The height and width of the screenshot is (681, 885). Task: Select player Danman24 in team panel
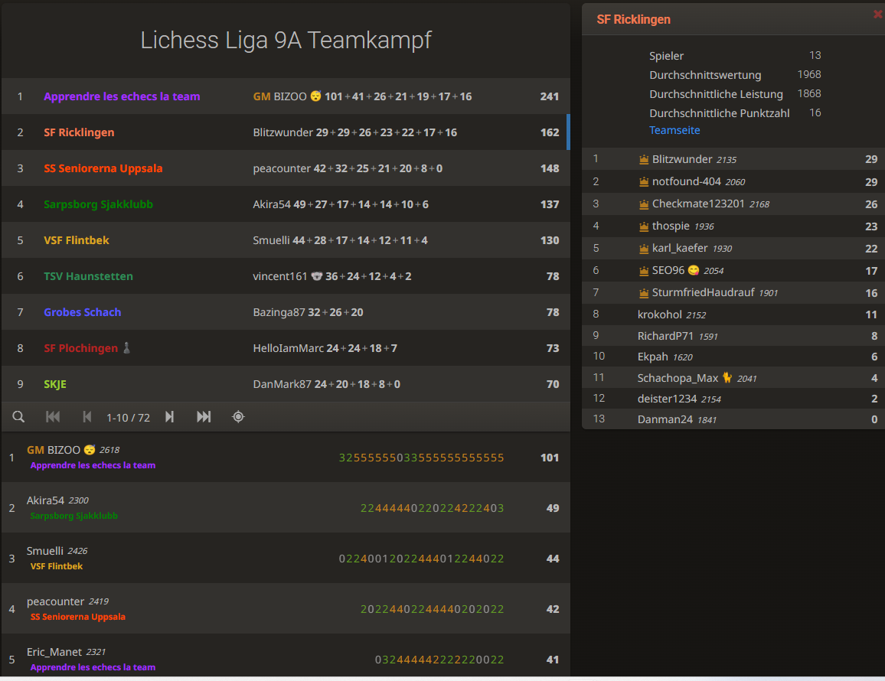(733, 419)
